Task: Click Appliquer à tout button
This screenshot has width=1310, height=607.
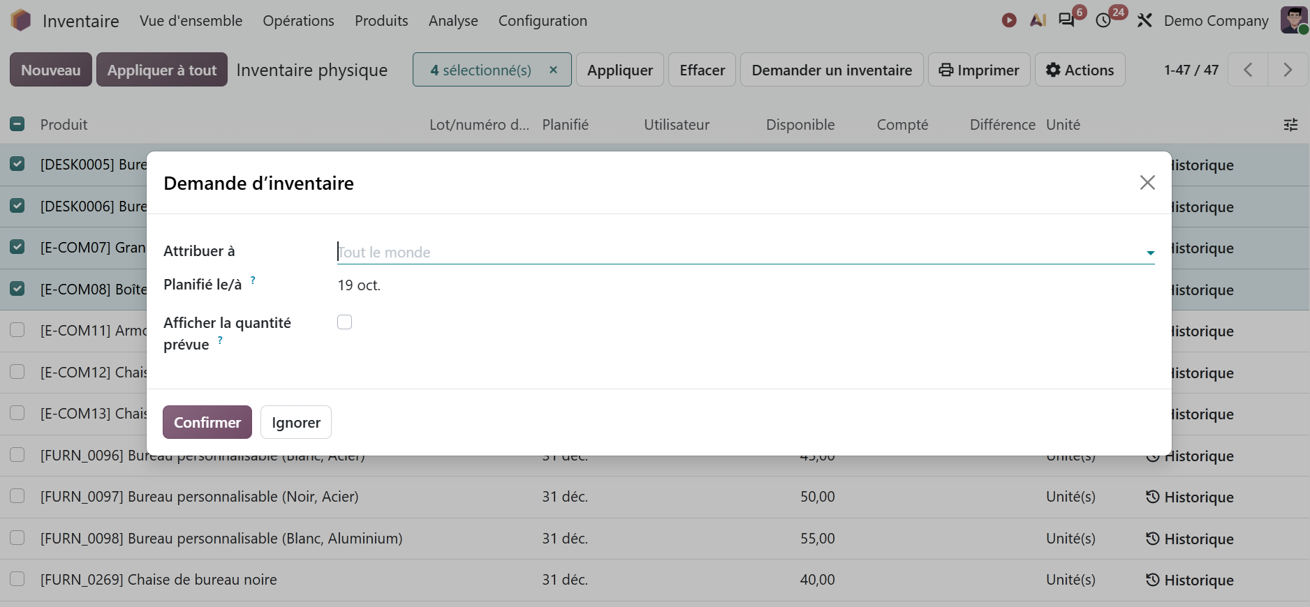Action: coord(162,70)
